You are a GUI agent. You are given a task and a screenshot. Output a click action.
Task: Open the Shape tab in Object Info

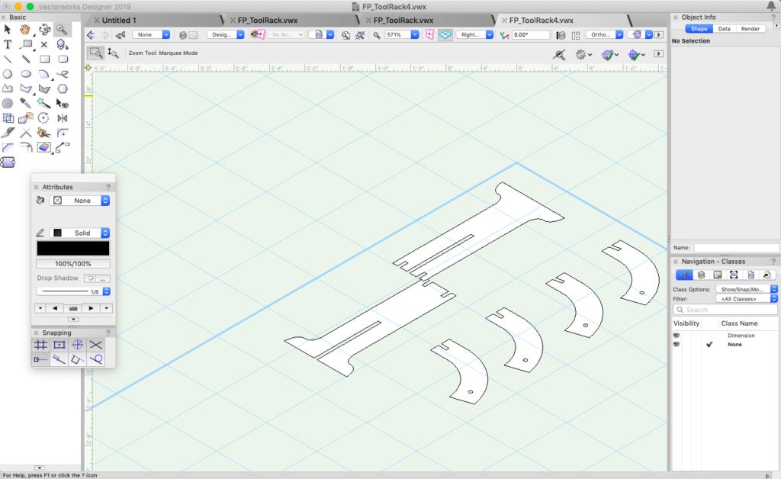pos(699,29)
